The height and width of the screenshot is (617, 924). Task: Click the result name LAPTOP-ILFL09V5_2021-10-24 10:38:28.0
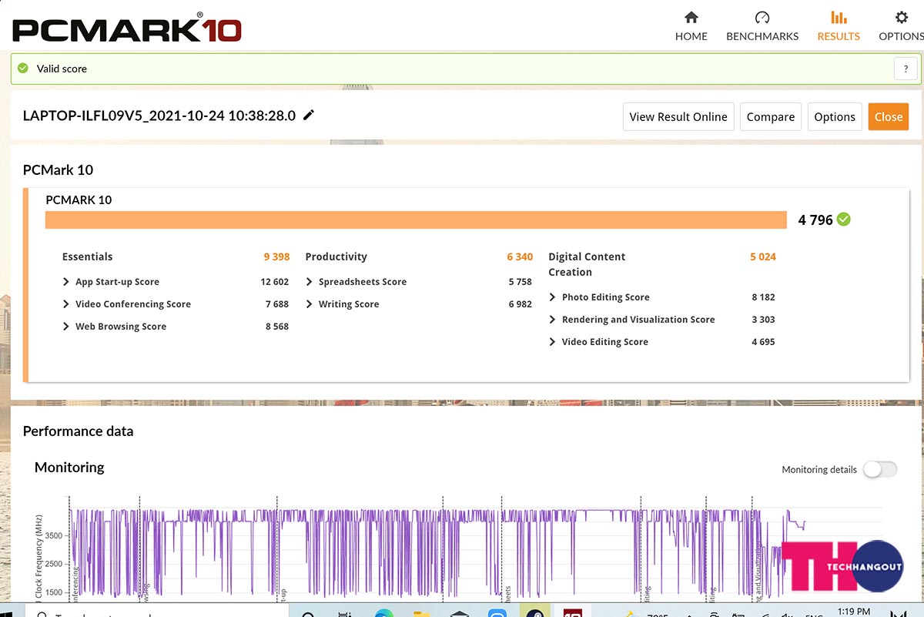coord(159,116)
